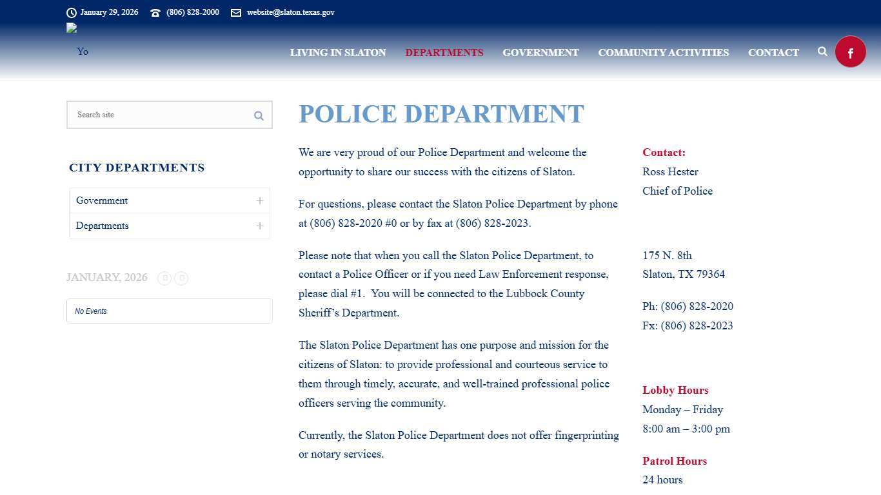The image size is (881, 495).
Task: Click the envelope icon beside the email address
Action: coord(236,12)
